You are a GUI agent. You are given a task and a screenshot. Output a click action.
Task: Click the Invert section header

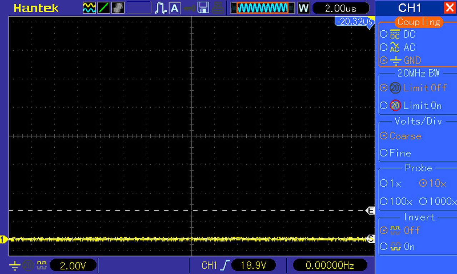coord(419,217)
